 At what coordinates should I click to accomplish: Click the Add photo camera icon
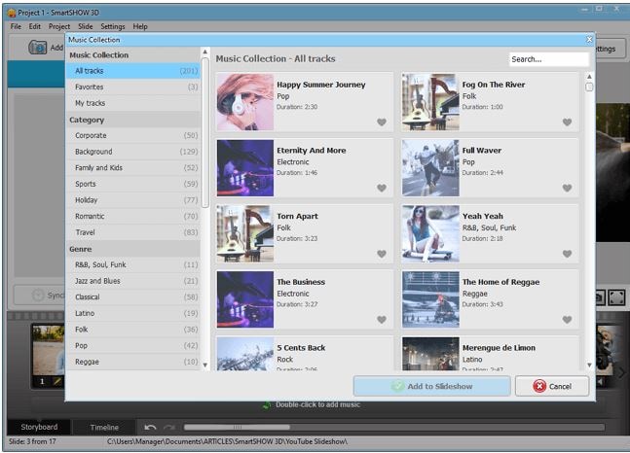pos(38,48)
